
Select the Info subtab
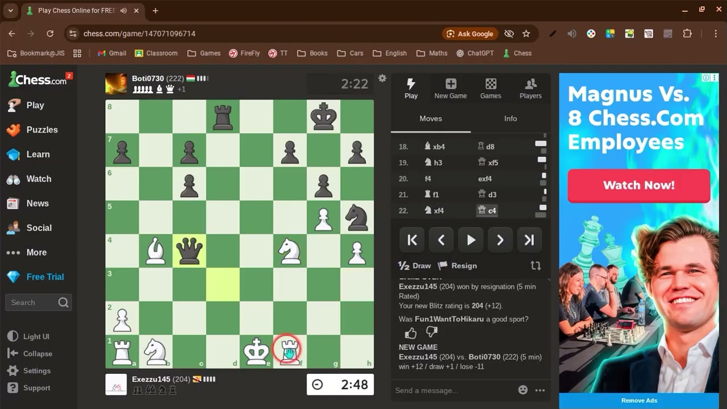(511, 119)
